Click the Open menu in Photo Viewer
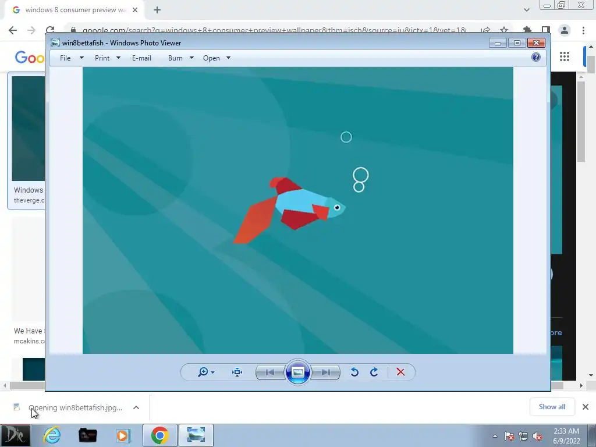 click(x=211, y=58)
